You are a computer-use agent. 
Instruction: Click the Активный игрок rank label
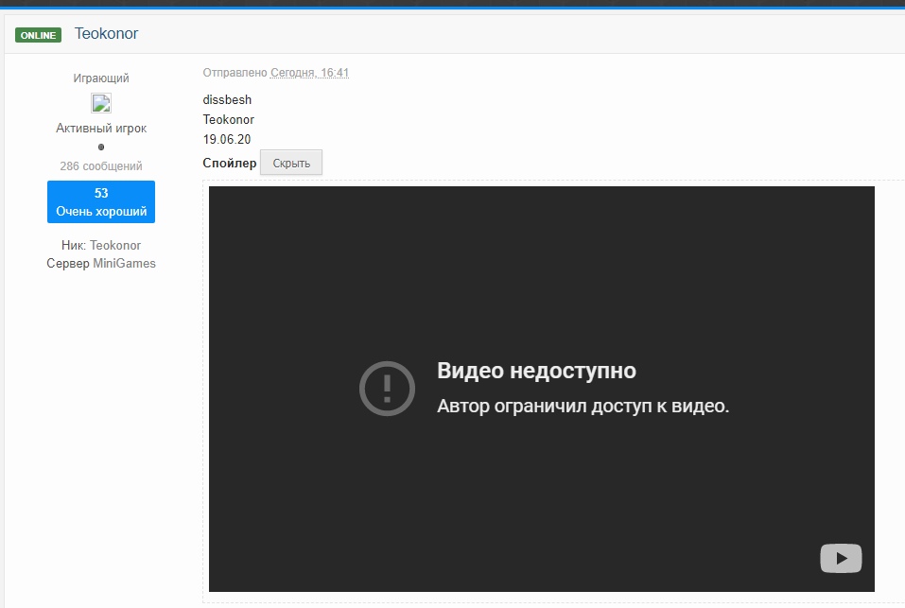(x=101, y=128)
